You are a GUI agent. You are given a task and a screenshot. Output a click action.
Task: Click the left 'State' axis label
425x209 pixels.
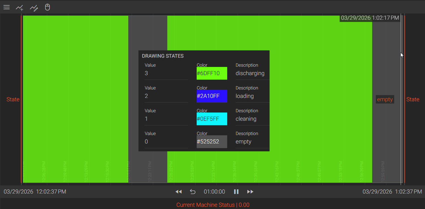13,99
